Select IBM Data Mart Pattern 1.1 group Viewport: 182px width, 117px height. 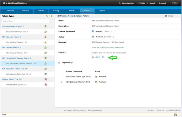12,37
